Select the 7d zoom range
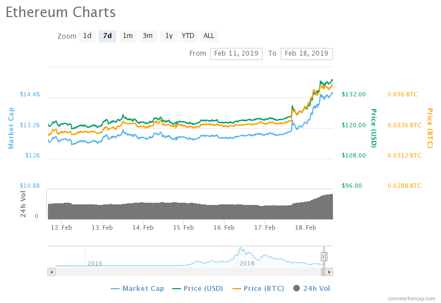This screenshot has width=441, height=303. (107, 36)
